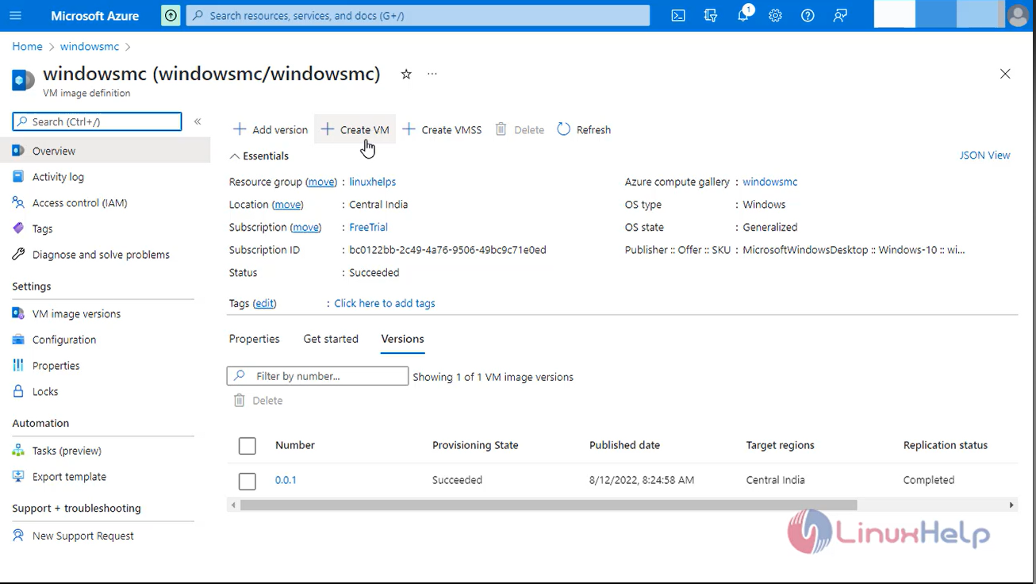This screenshot has width=1036, height=584.
Task: Check the box for version 0.0.1
Action: 247,481
